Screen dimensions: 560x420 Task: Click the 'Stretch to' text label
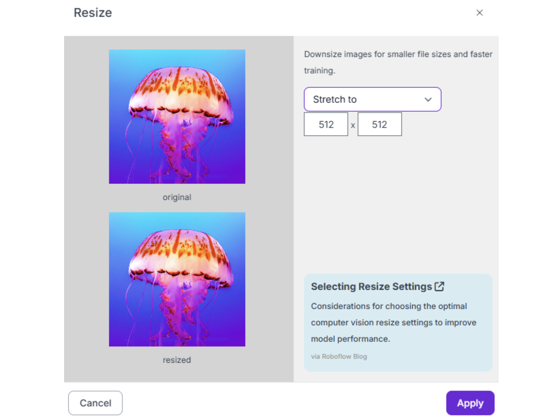[x=335, y=100]
